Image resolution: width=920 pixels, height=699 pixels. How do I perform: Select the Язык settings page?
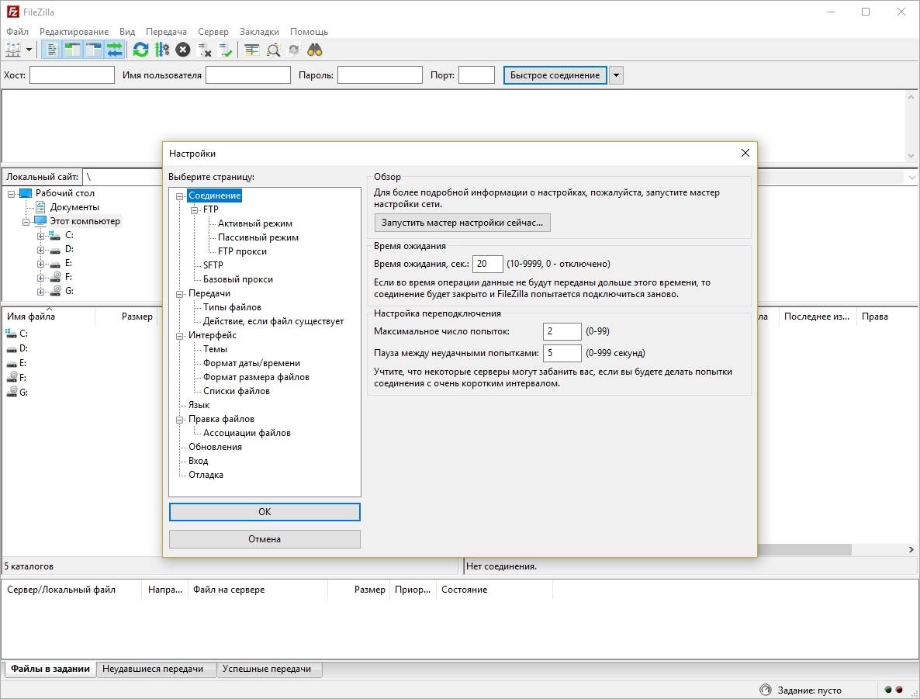(199, 405)
